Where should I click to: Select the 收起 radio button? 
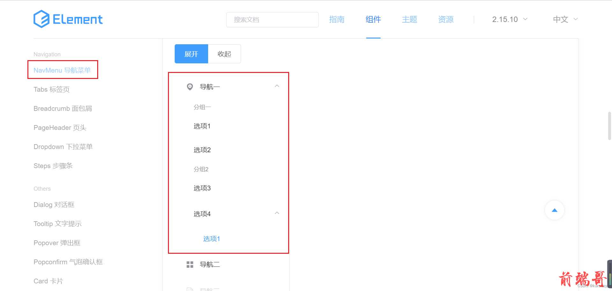point(224,54)
